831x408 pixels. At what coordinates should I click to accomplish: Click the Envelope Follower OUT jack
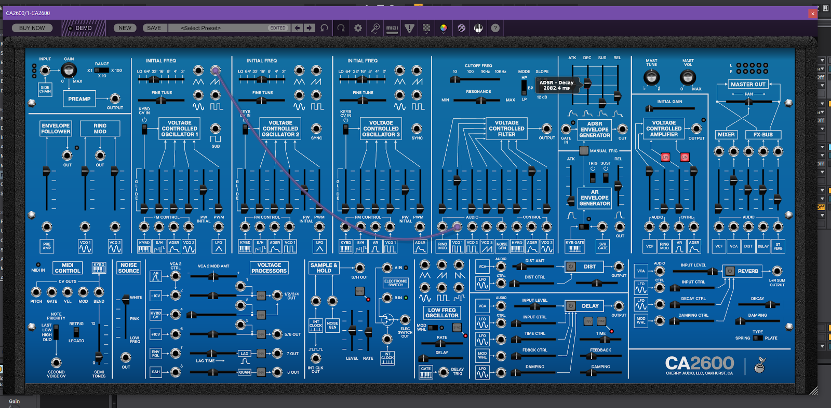click(x=67, y=155)
